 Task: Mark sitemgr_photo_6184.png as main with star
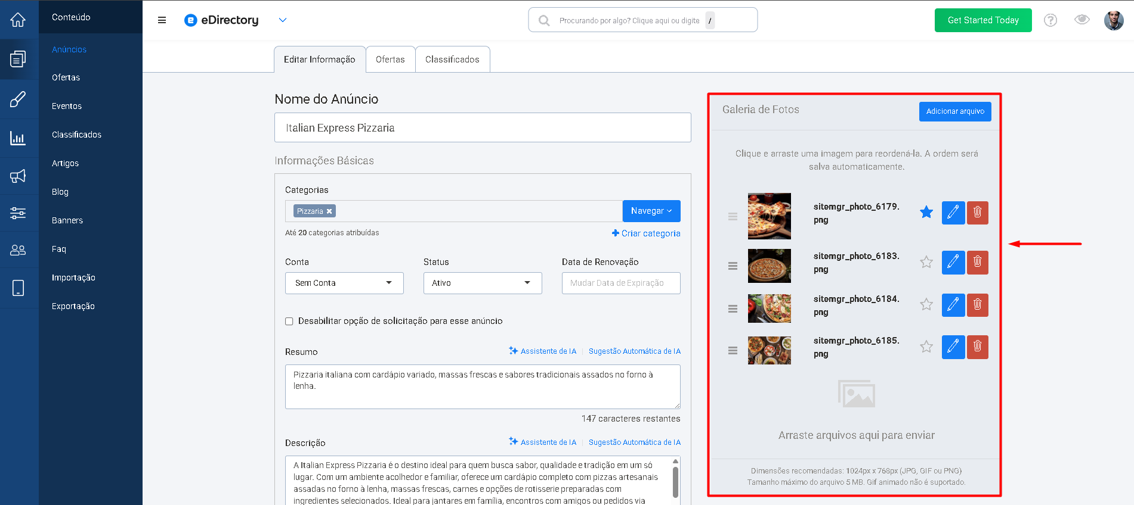(x=926, y=305)
